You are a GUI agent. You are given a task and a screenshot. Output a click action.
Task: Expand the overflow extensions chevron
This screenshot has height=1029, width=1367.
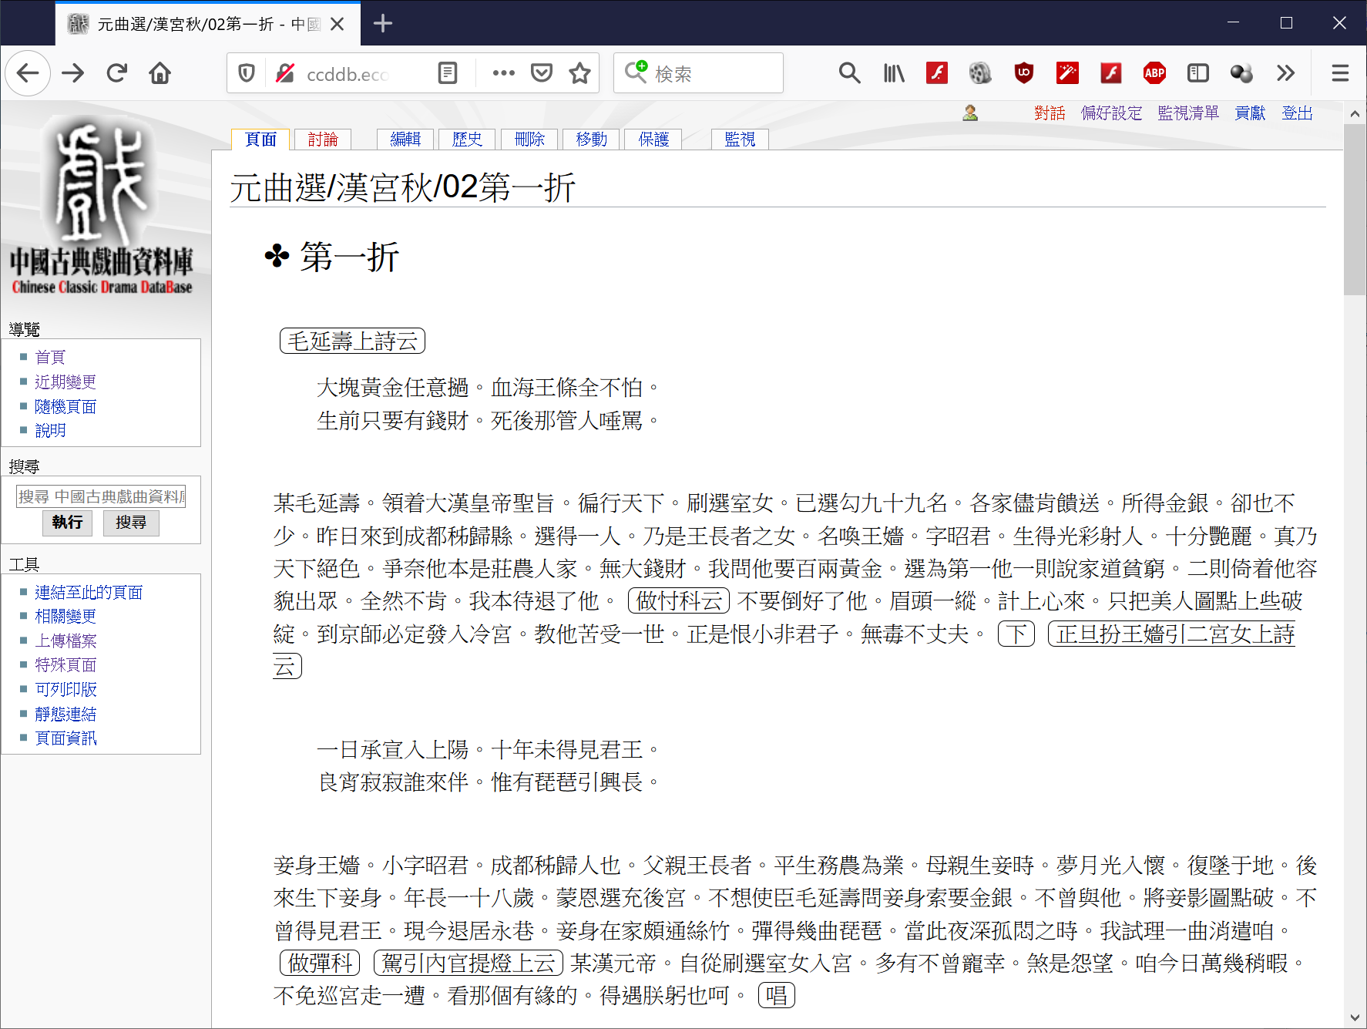coord(1285,73)
